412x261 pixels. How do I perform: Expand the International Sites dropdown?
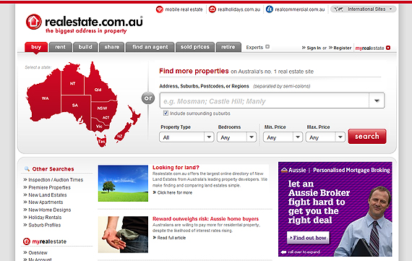pos(363,9)
